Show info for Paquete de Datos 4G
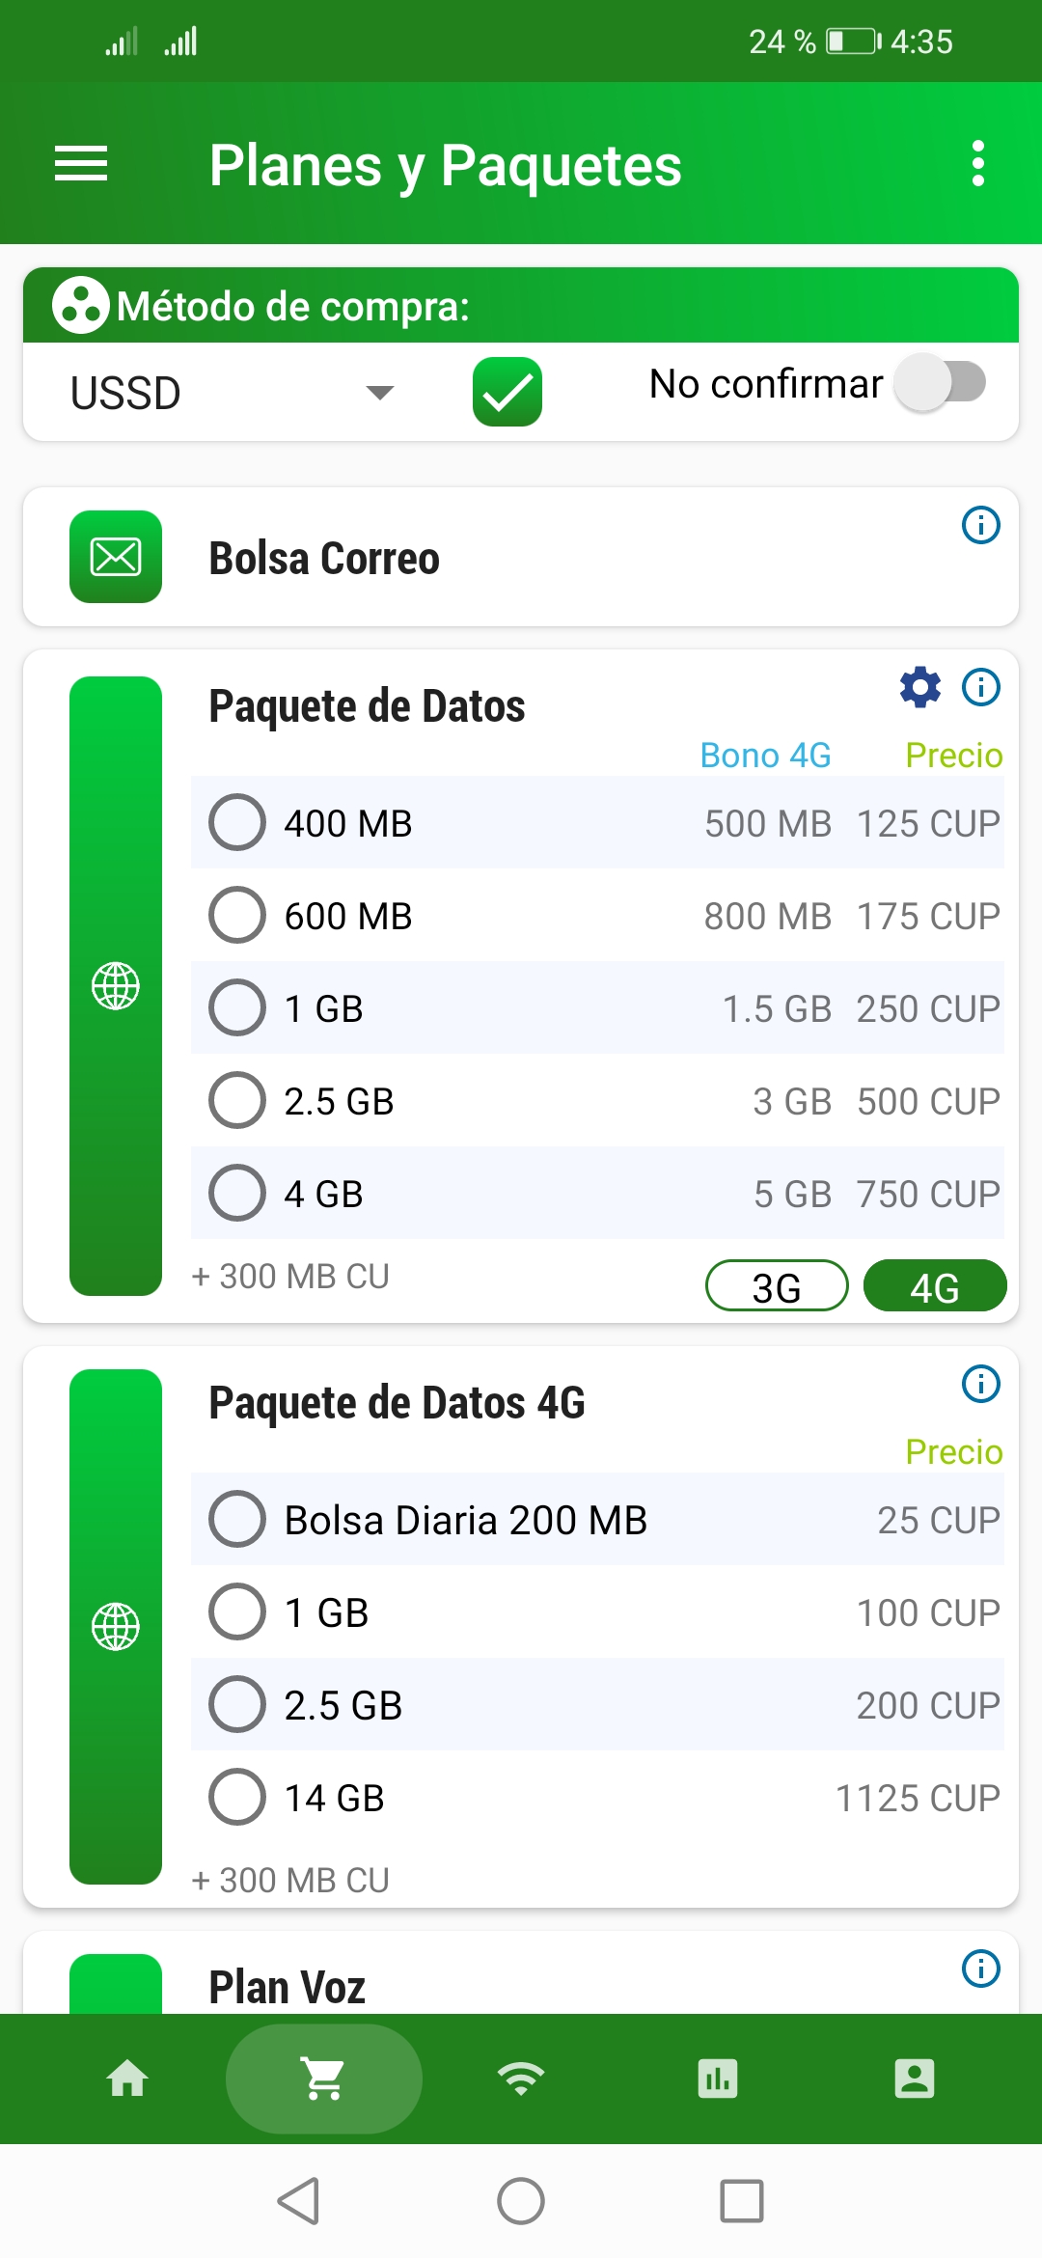Viewport: 1042px width, 2258px height. (x=981, y=1384)
